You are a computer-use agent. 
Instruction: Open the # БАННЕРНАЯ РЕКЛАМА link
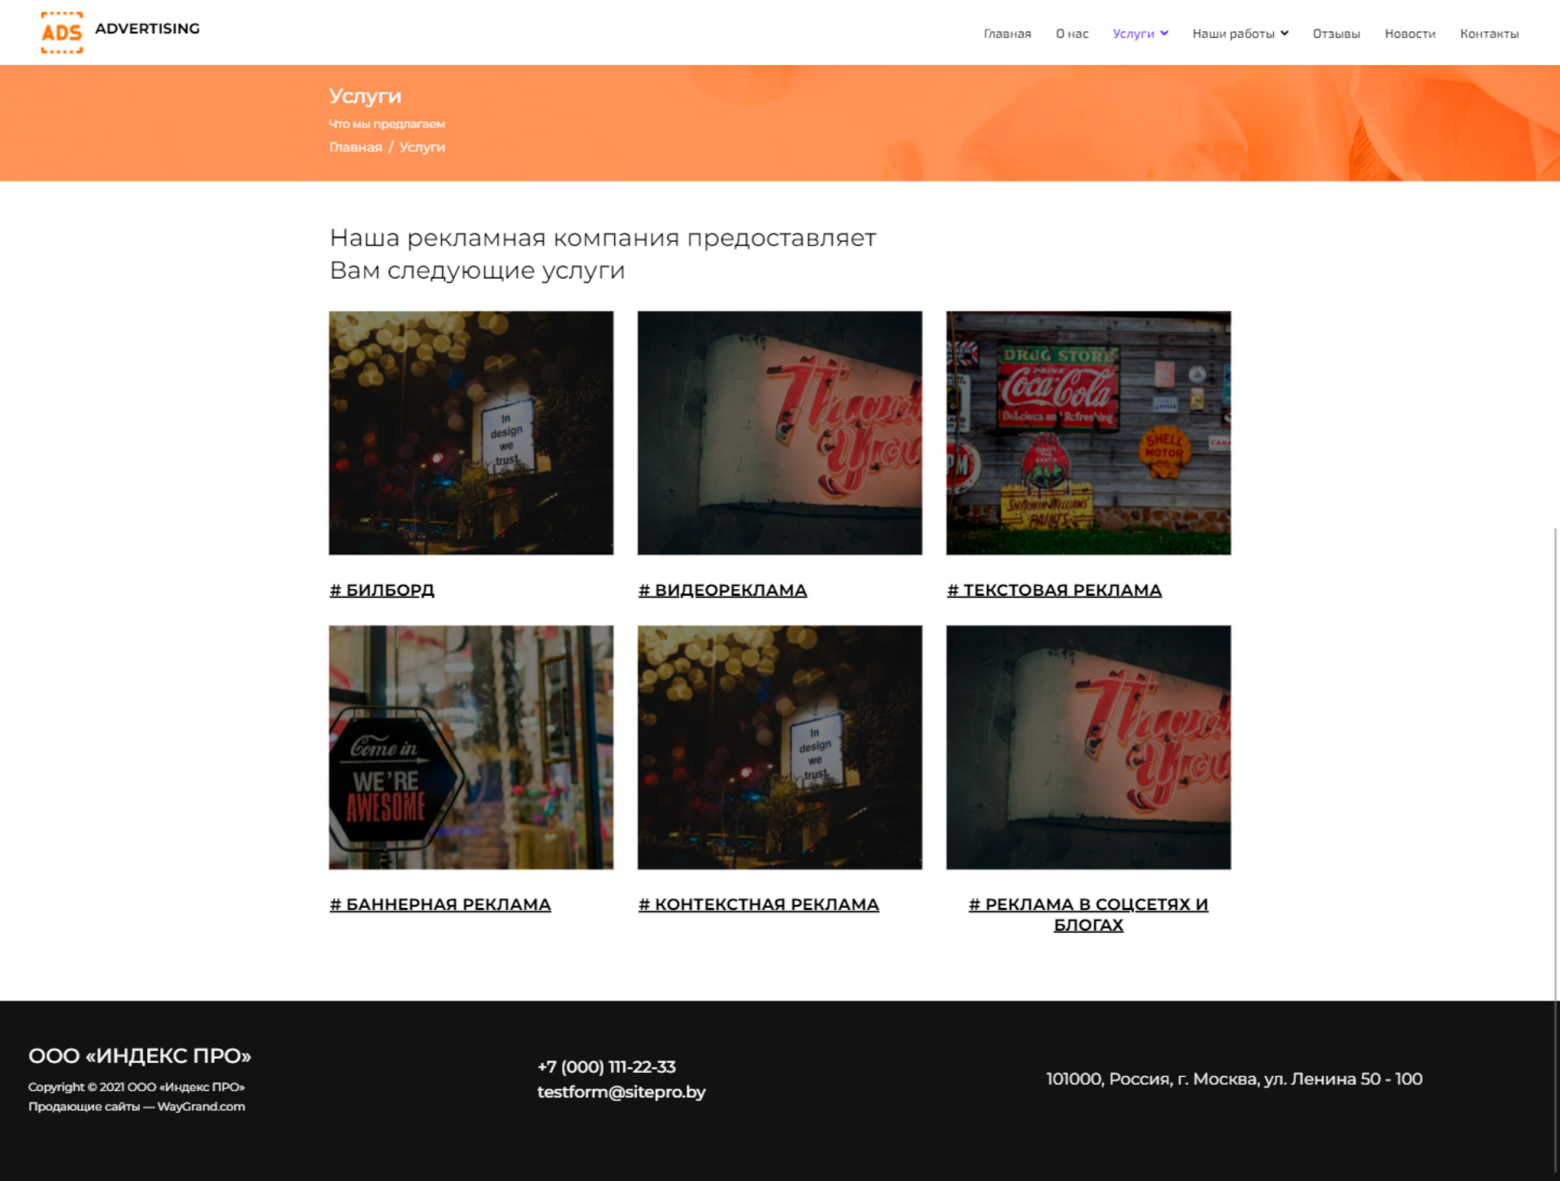point(440,905)
